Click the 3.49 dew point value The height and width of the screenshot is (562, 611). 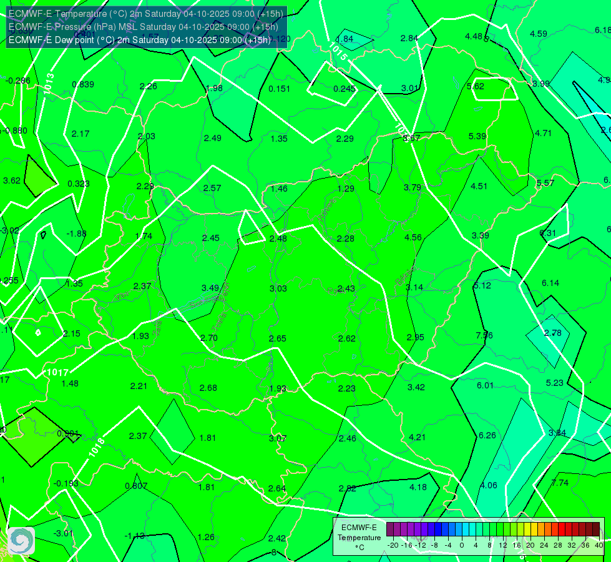210,288
